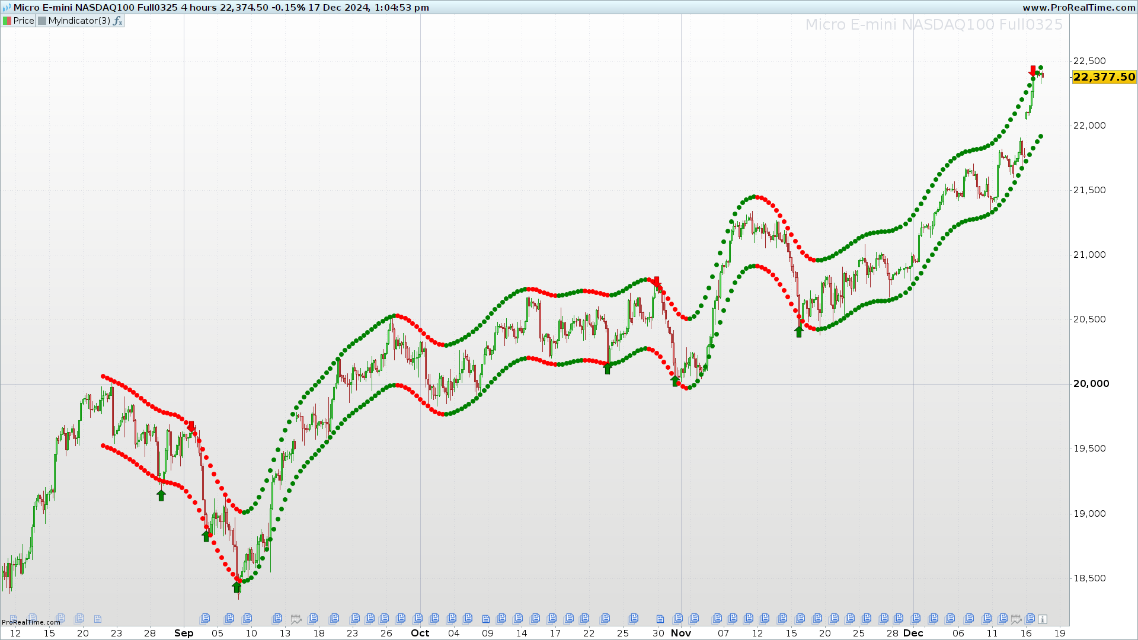
Task: Click the candlestick chart icon in title bar
Action: pyautogui.click(x=7, y=8)
